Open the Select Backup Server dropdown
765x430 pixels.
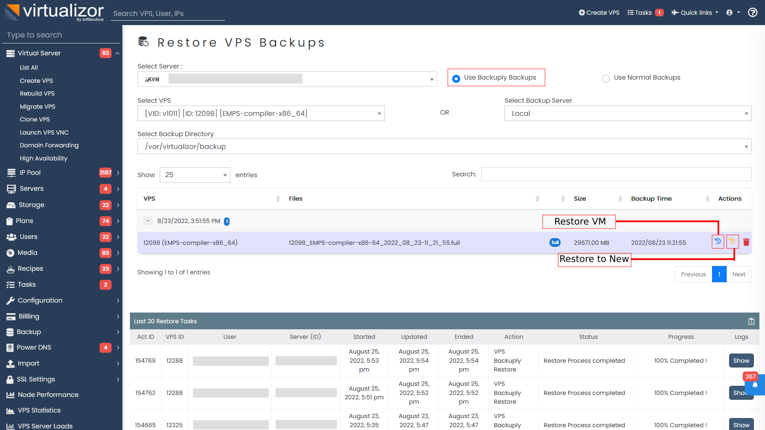click(x=628, y=113)
